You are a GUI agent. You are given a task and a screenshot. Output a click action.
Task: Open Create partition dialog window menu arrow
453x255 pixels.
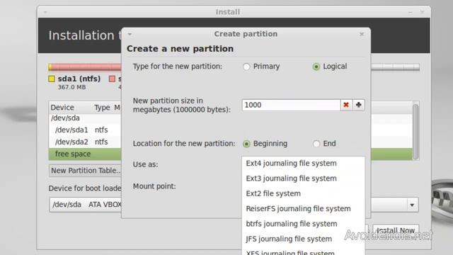coord(130,34)
